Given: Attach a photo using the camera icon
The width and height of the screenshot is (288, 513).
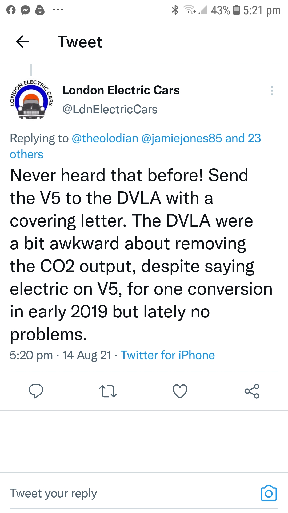Looking at the screenshot, I should [x=269, y=493].
